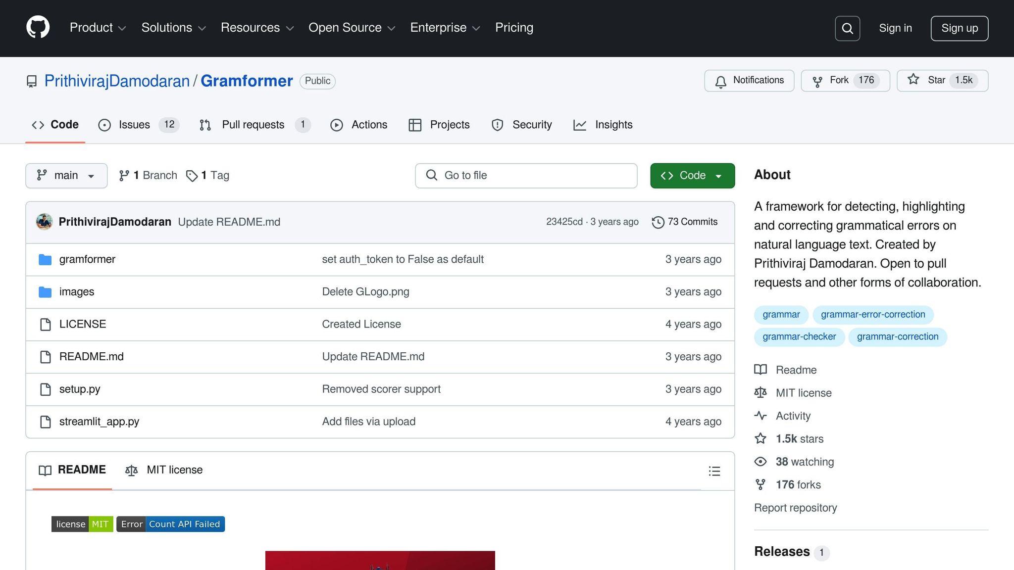Screen dimensions: 1014x570
Task: Click the Go to file search field
Action: coord(526,175)
